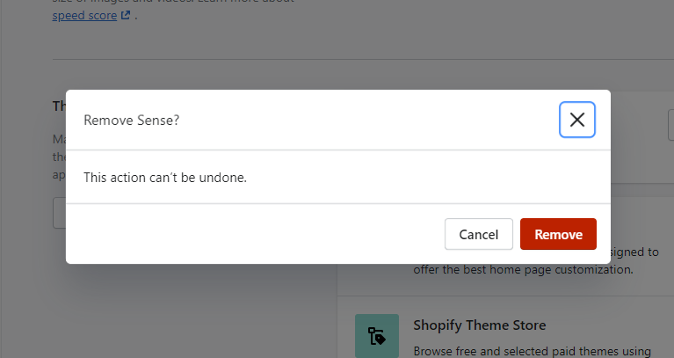Screen dimensions: 674x358
Task: Click partially visible button at right edge
Action: (671, 125)
